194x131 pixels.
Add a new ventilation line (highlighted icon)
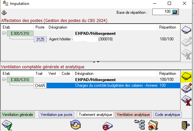(x=186, y=76)
